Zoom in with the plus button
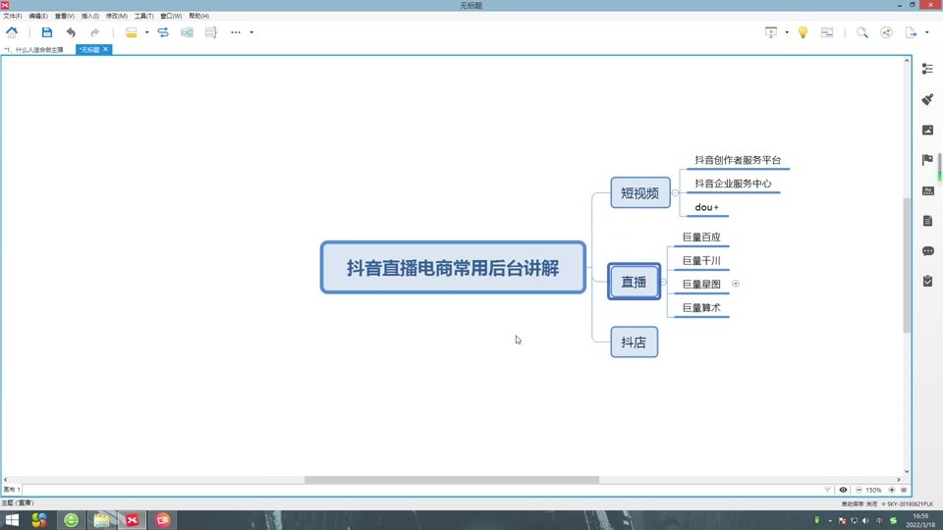The width and height of the screenshot is (943, 530). [892, 490]
